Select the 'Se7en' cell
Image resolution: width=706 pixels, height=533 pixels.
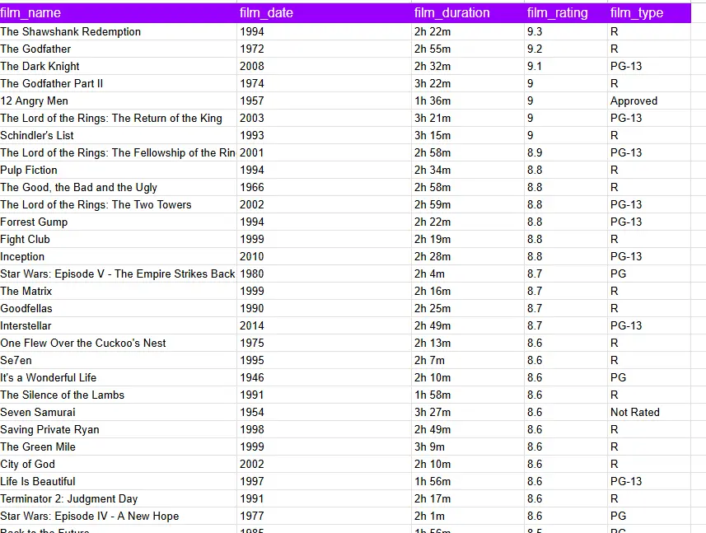[x=118, y=360]
